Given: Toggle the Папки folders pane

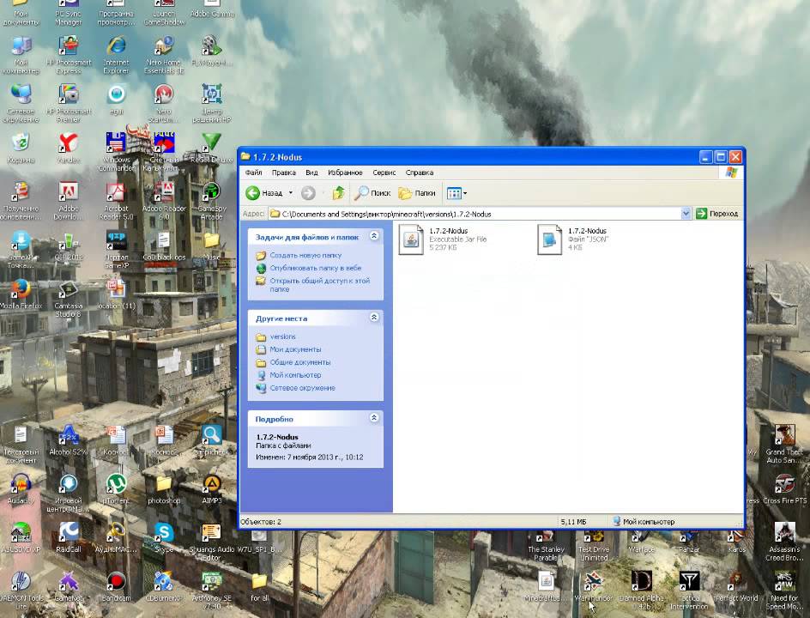Looking at the screenshot, I should (417, 193).
